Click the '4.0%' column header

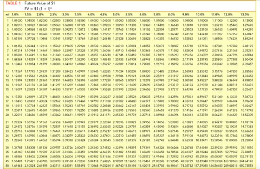pyautogui.click(x=91, y=14)
